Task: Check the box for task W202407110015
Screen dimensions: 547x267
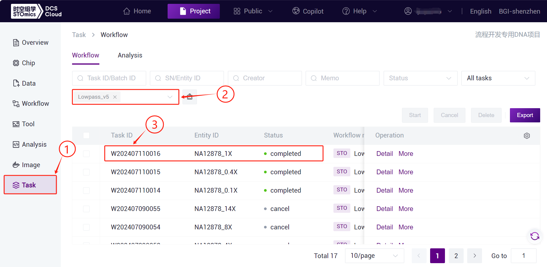Action: click(x=86, y=172)
